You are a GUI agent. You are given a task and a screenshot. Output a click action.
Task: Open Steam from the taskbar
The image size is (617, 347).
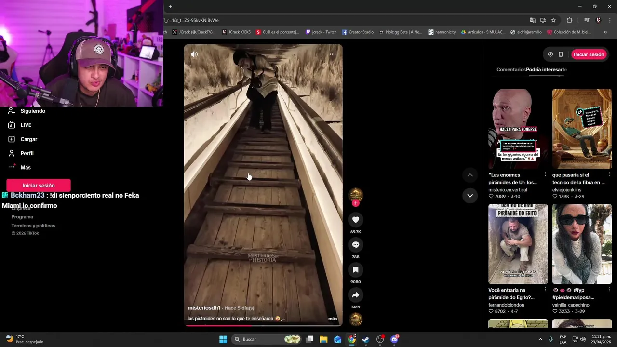click(366, 339)
